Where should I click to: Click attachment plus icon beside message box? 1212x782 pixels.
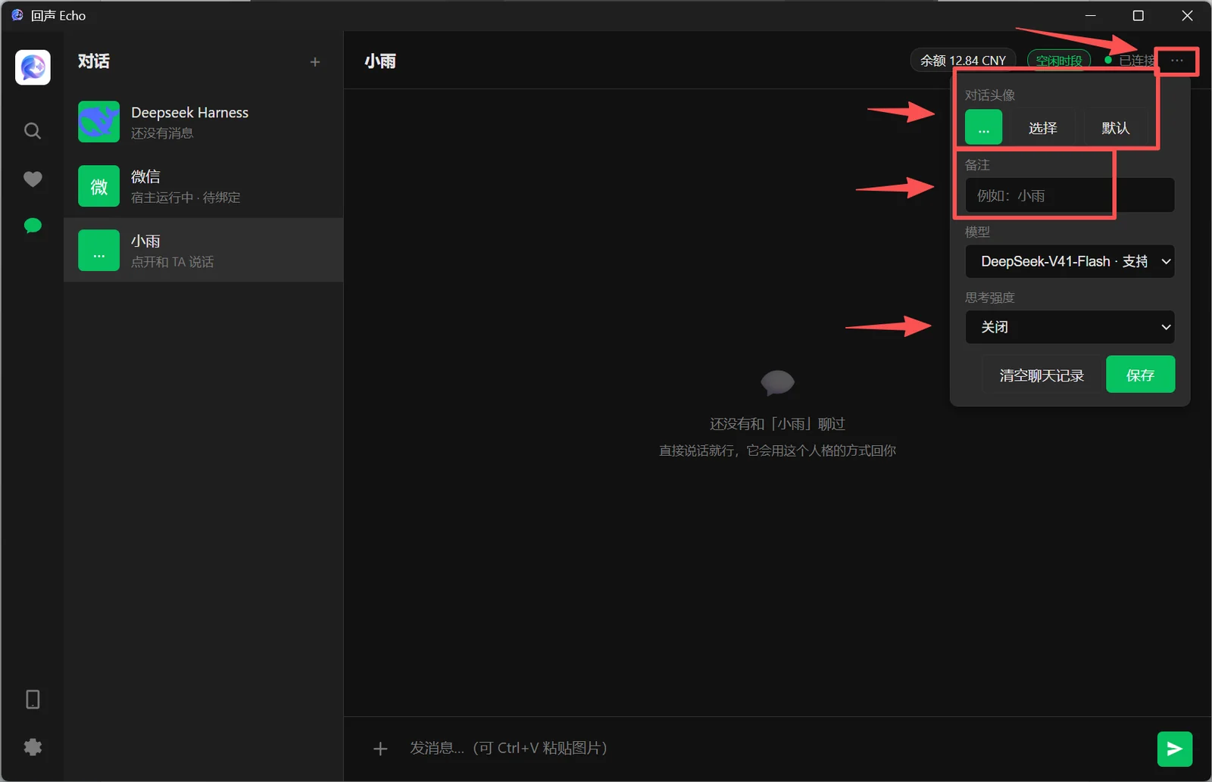(380, 749)
